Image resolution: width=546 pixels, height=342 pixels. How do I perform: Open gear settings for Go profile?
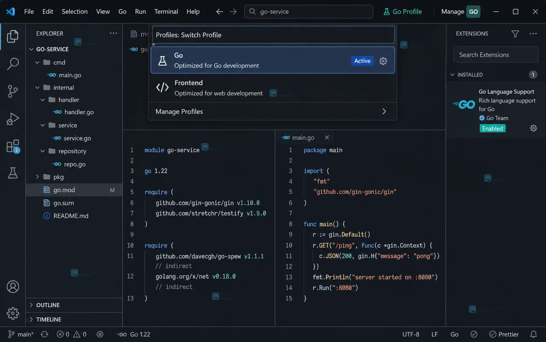pos(383,61)
